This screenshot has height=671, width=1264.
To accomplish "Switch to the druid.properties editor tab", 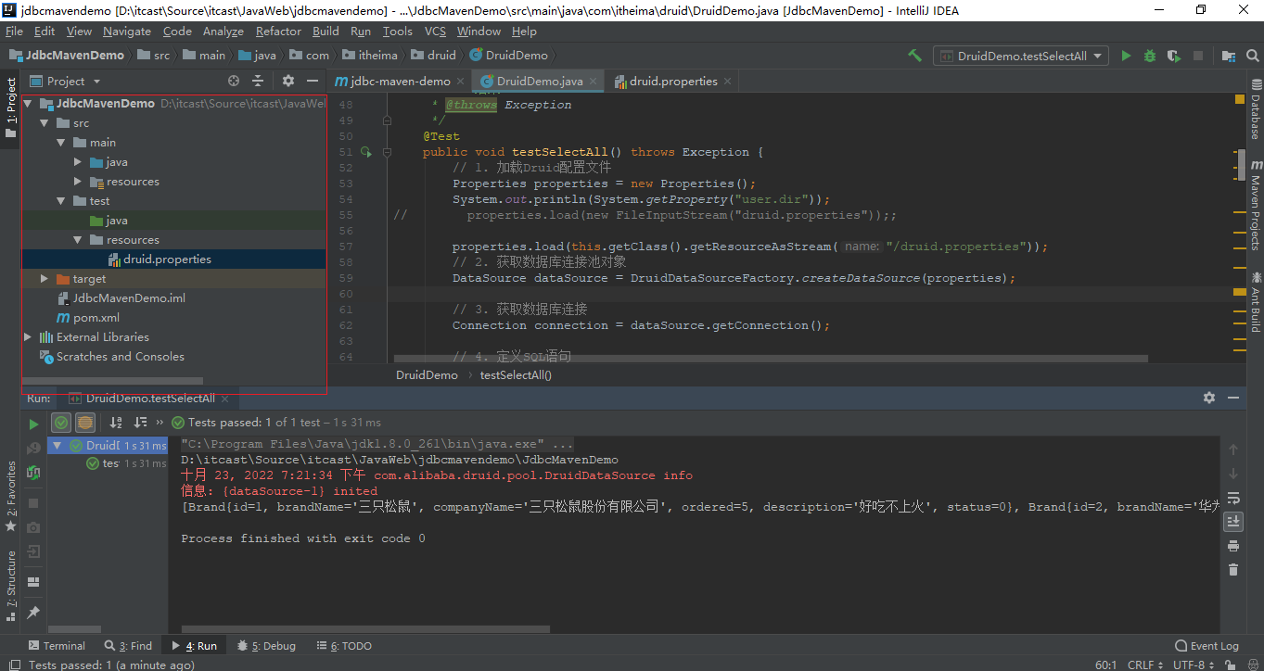I will pos(673,82).
